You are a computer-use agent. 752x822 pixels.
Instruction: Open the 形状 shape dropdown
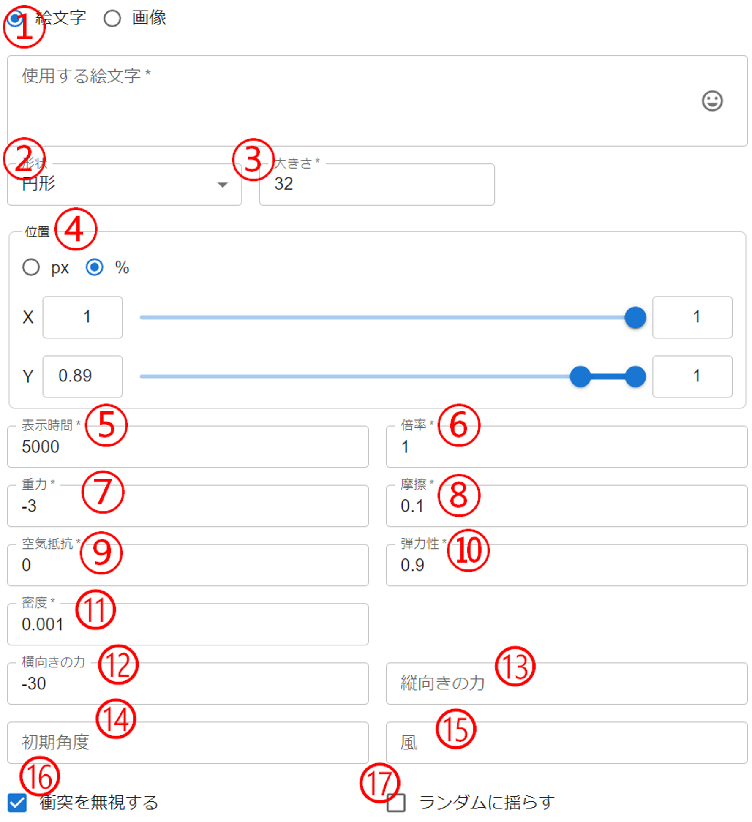coord(124,185)
